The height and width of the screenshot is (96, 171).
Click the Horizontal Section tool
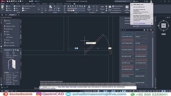pos(118,6)
